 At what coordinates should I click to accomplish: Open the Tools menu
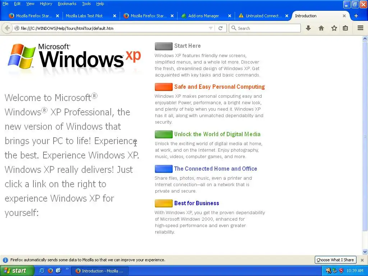pyautogui.click(x=86, y=4)
